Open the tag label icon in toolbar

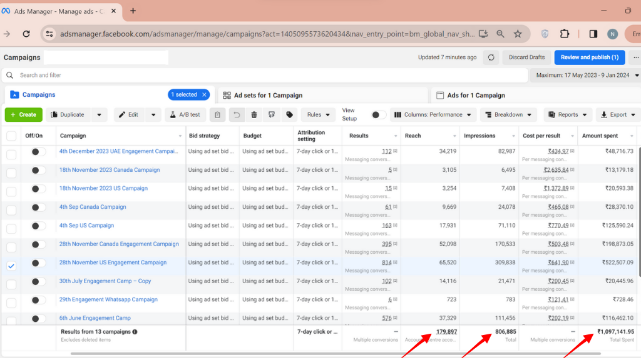pyautogui.click(x=289, y=115)
